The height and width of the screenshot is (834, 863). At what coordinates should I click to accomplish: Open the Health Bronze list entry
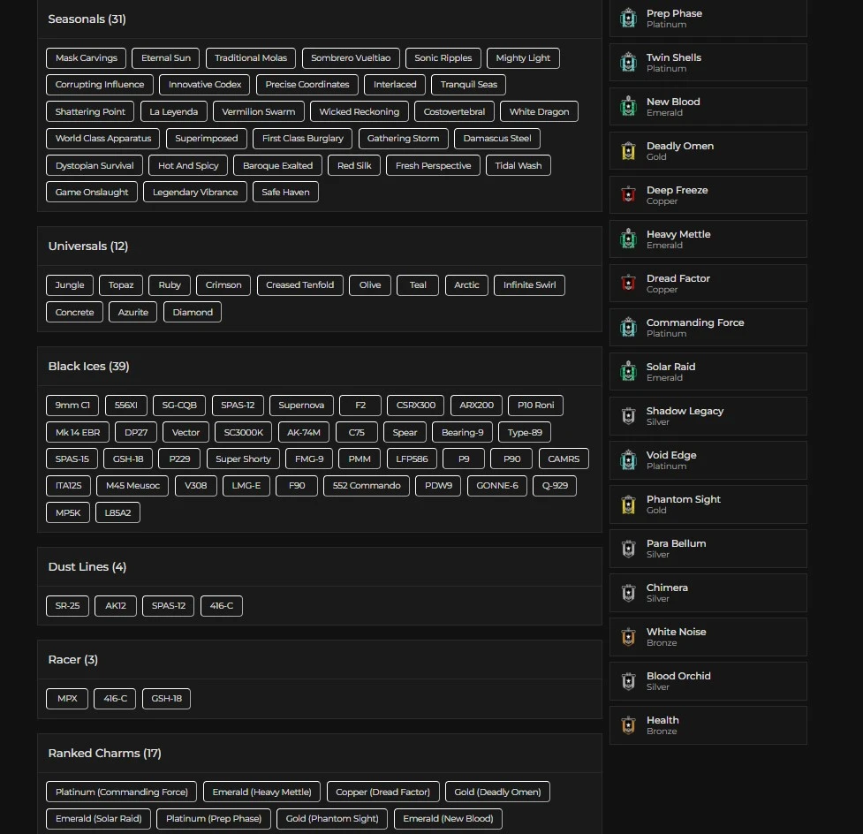[x=708, y=725]
